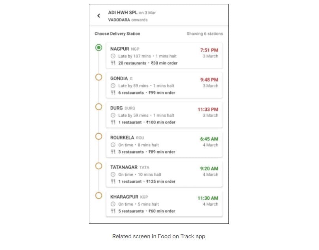Image resolution: width=319 pixels, height=250 pixels.
Task: Tap the 11:33 PM arrival time for DURG
Action: click(208, 109)
